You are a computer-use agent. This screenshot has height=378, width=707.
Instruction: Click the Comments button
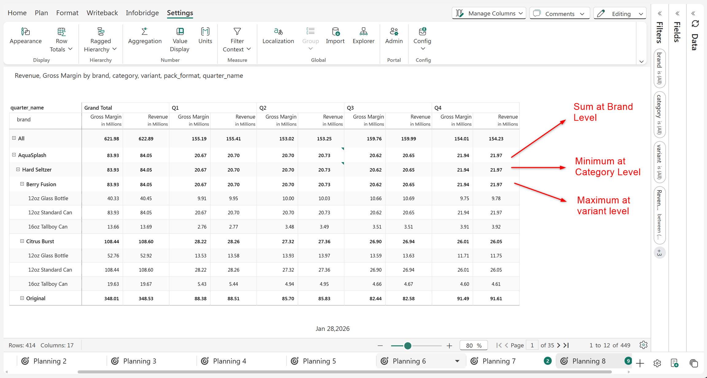[560, 13]
